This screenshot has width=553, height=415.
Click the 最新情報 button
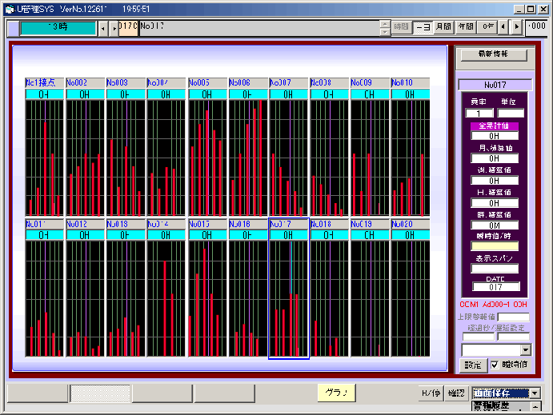(494, 54)
